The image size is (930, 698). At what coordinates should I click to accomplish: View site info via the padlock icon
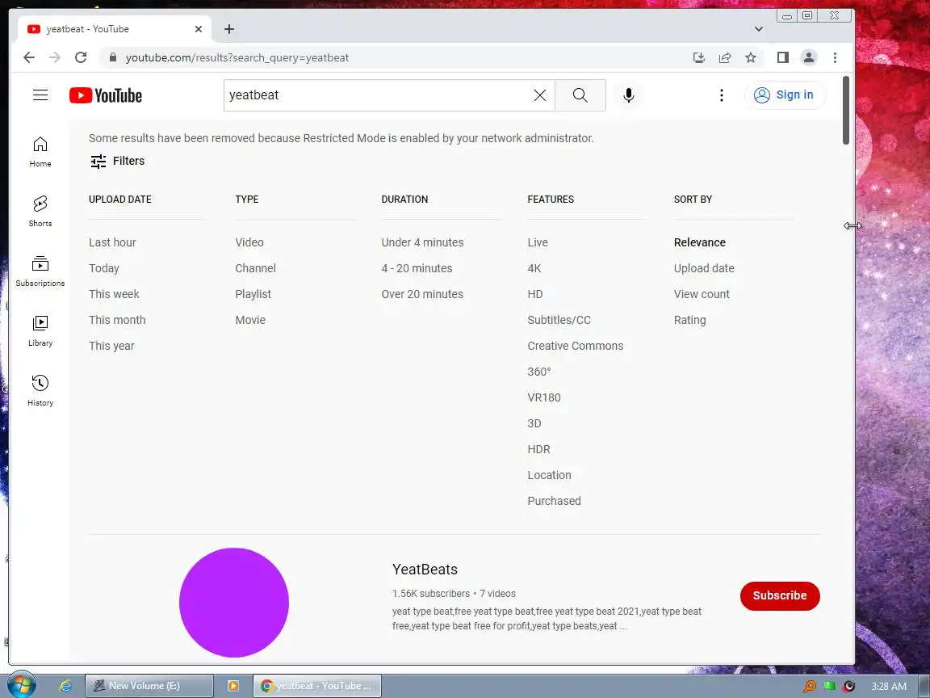tap(113, 57)
